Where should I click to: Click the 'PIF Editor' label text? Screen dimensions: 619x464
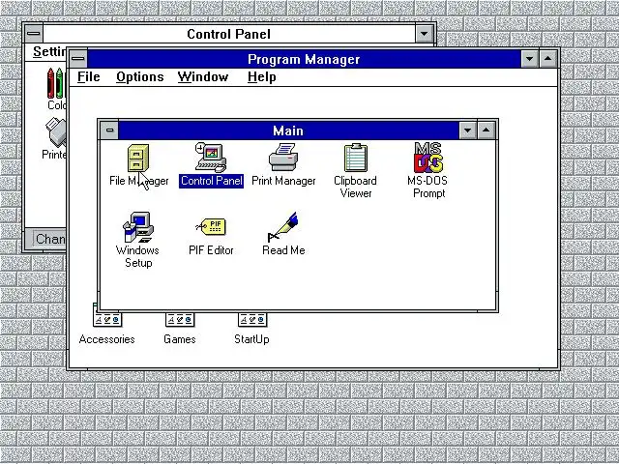[211, 250]
